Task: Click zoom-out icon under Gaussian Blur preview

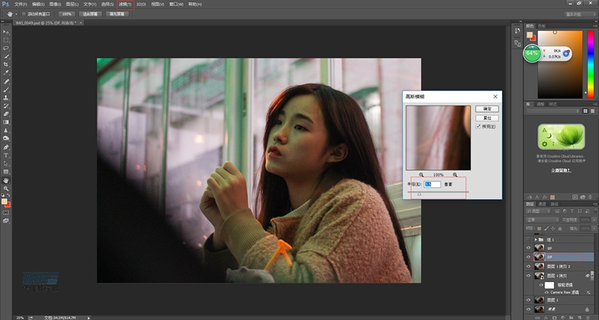Action: [x=421, y=175]
